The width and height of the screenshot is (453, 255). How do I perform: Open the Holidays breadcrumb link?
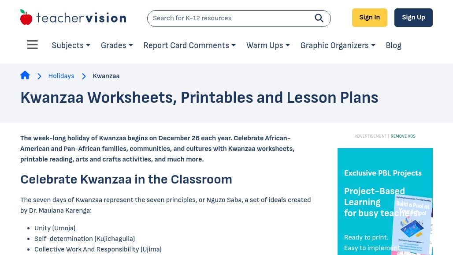click(x=61, y=76)
